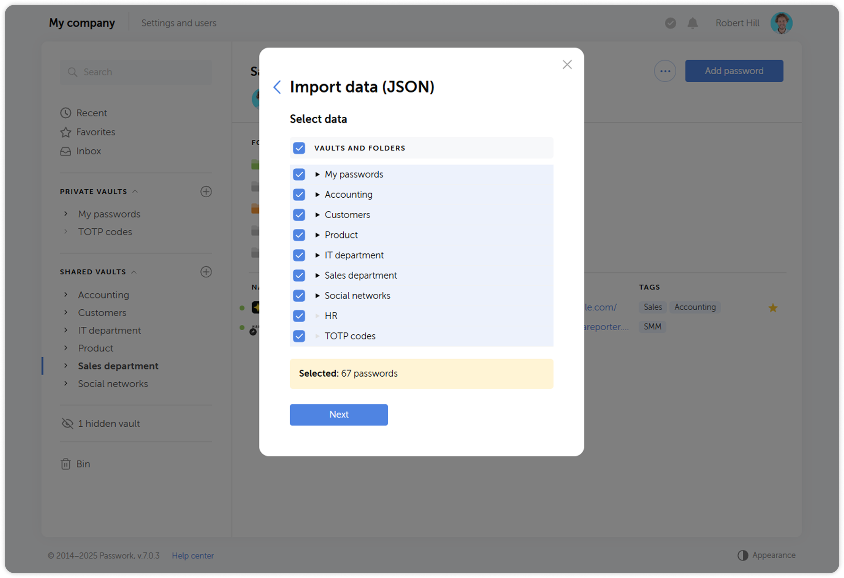Select the Favorites star icon
This screenshot has width=844, height=578.
(x=66, y=132)
